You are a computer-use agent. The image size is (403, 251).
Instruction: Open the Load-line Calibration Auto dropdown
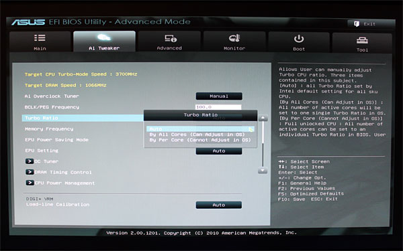click(x=219, y=205)
